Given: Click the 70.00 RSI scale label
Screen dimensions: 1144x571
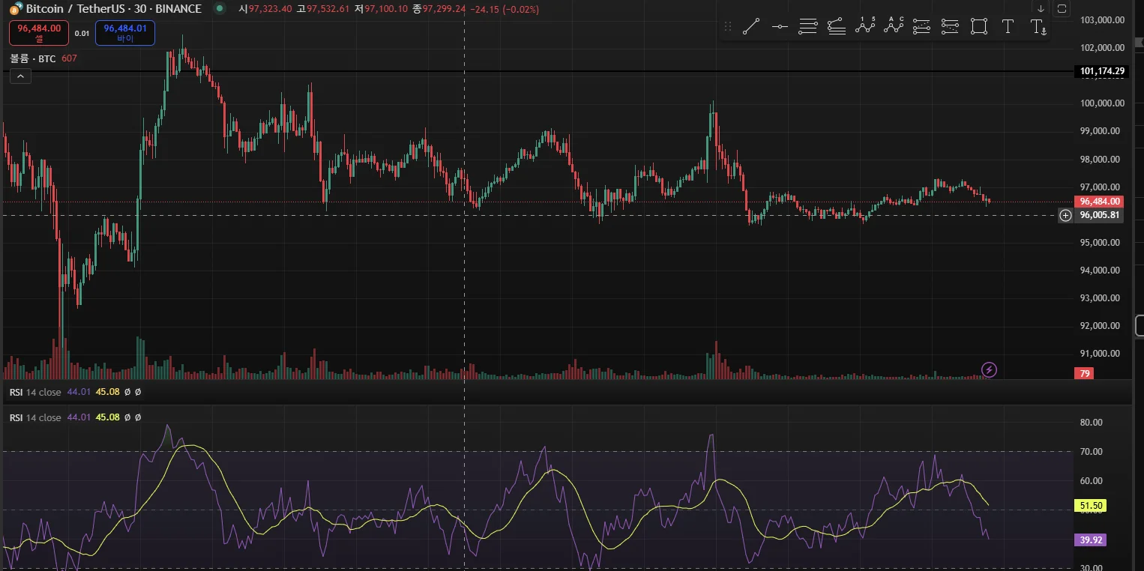Looking at the screenshot, I should (x=1092, y=451).
